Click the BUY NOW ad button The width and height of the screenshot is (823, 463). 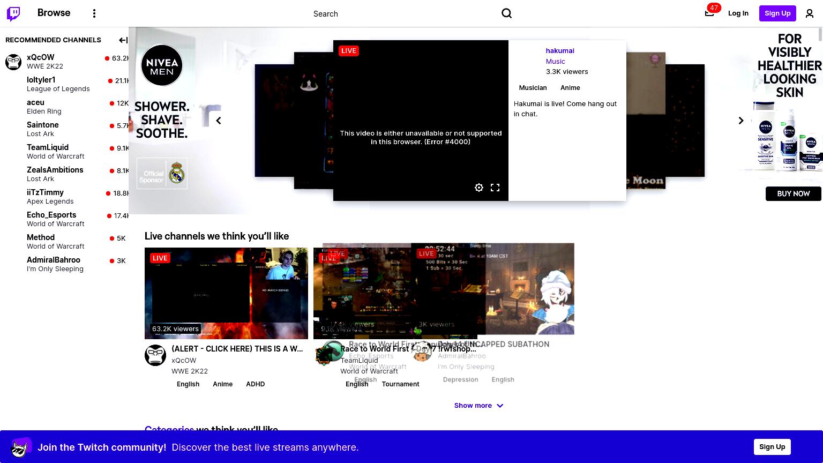click(794, 193)
